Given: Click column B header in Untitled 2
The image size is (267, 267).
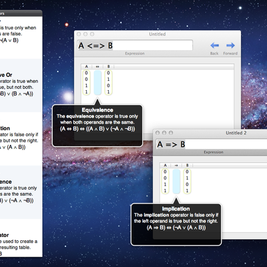Looking at the screenshot, I should (188, 165).
